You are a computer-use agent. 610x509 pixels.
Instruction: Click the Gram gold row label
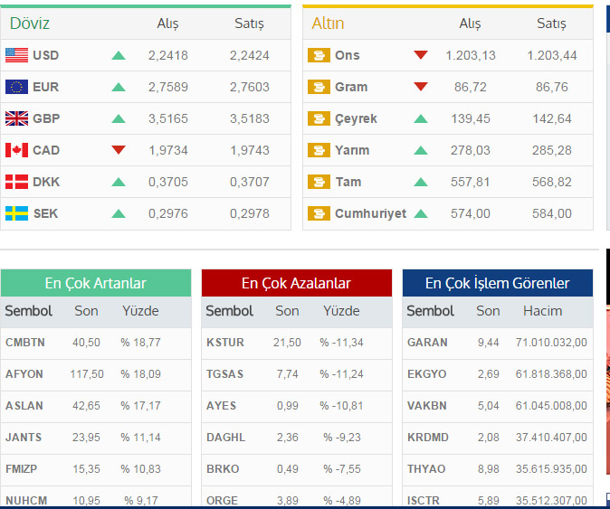tap(351, 87)
